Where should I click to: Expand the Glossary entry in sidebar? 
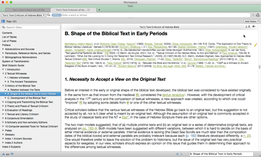pos(3,135)
